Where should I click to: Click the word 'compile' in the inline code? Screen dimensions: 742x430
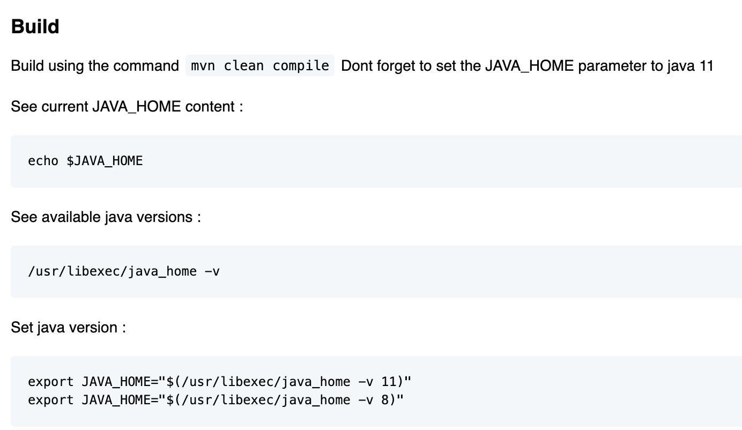(301, 66)
